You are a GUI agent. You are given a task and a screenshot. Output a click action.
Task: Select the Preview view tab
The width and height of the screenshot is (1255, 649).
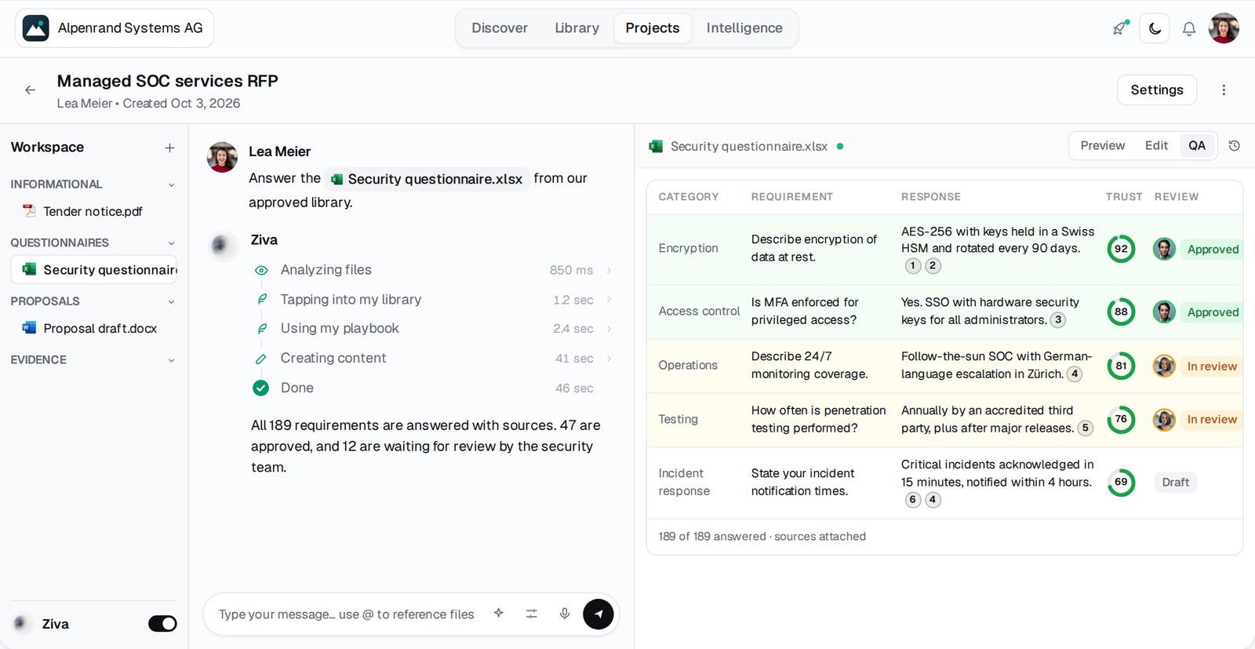click(x=1102, y=146)
